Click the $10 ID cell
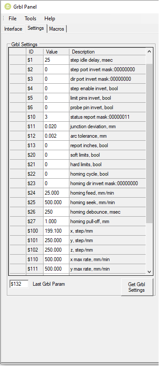 click(x=35, y=117)
